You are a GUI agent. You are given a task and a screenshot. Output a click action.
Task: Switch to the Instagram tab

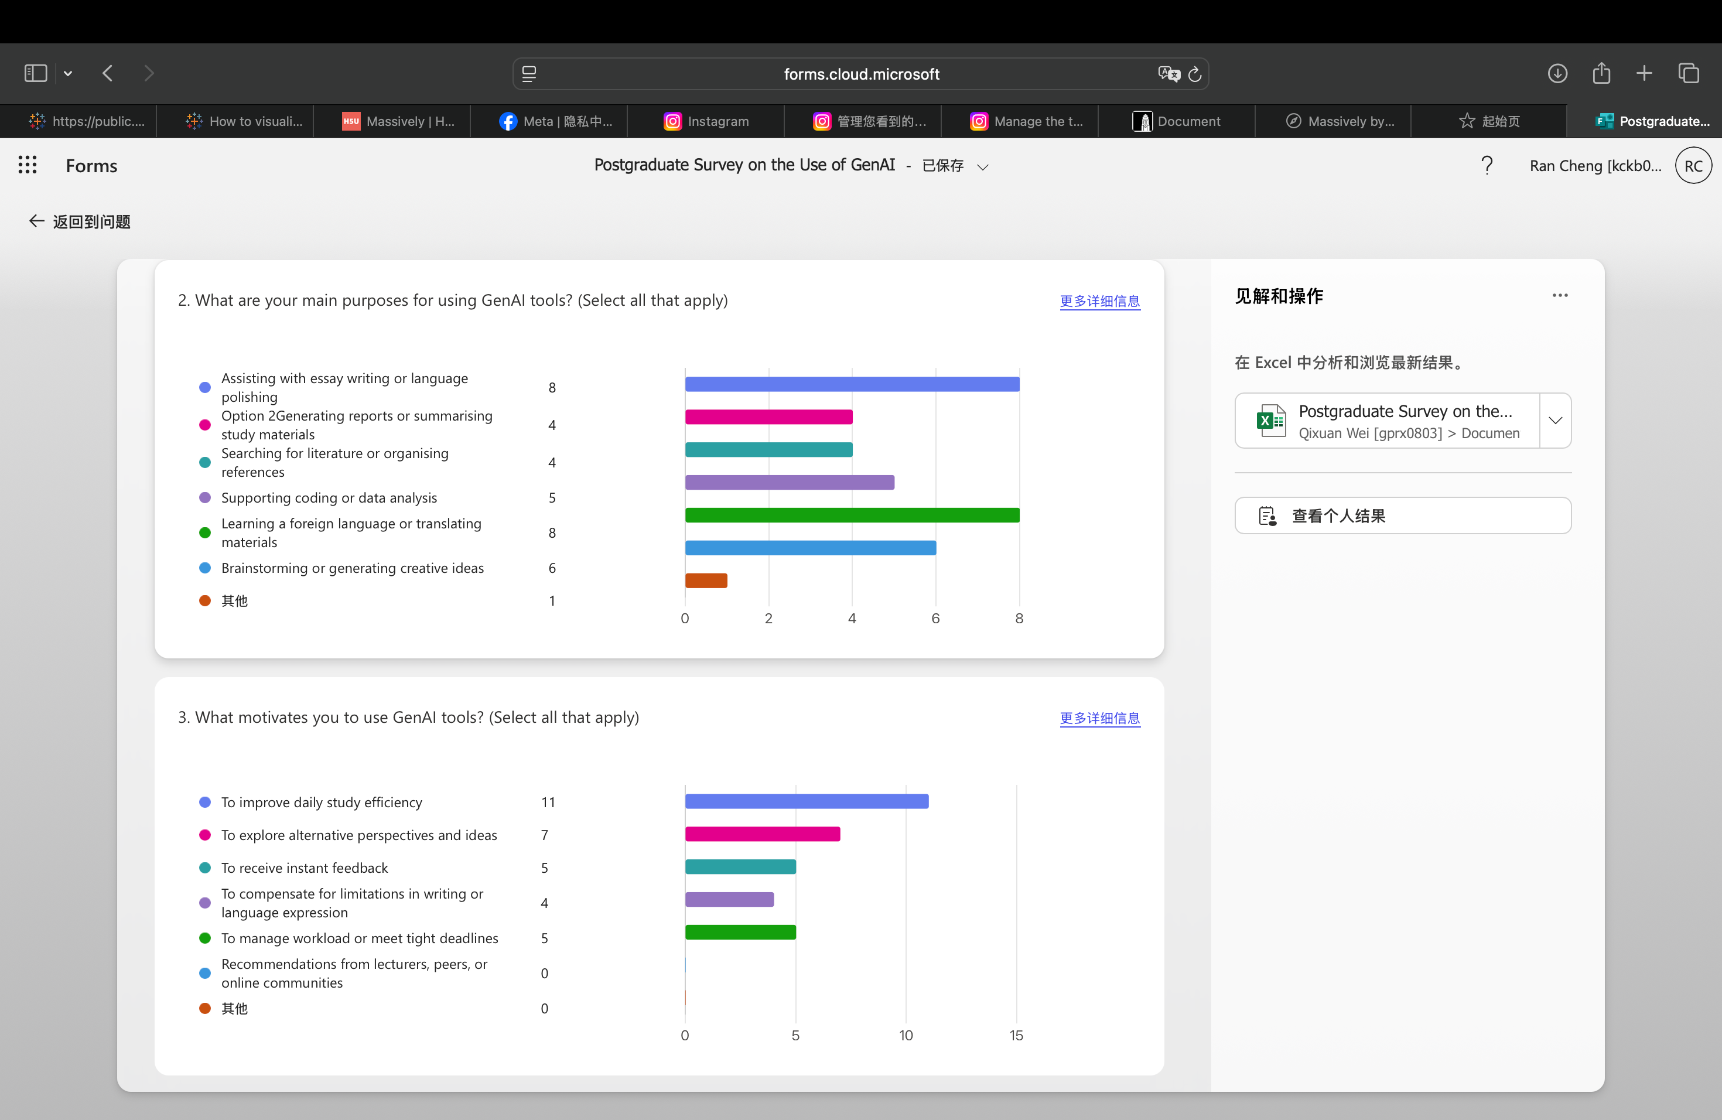coord(706,122)
